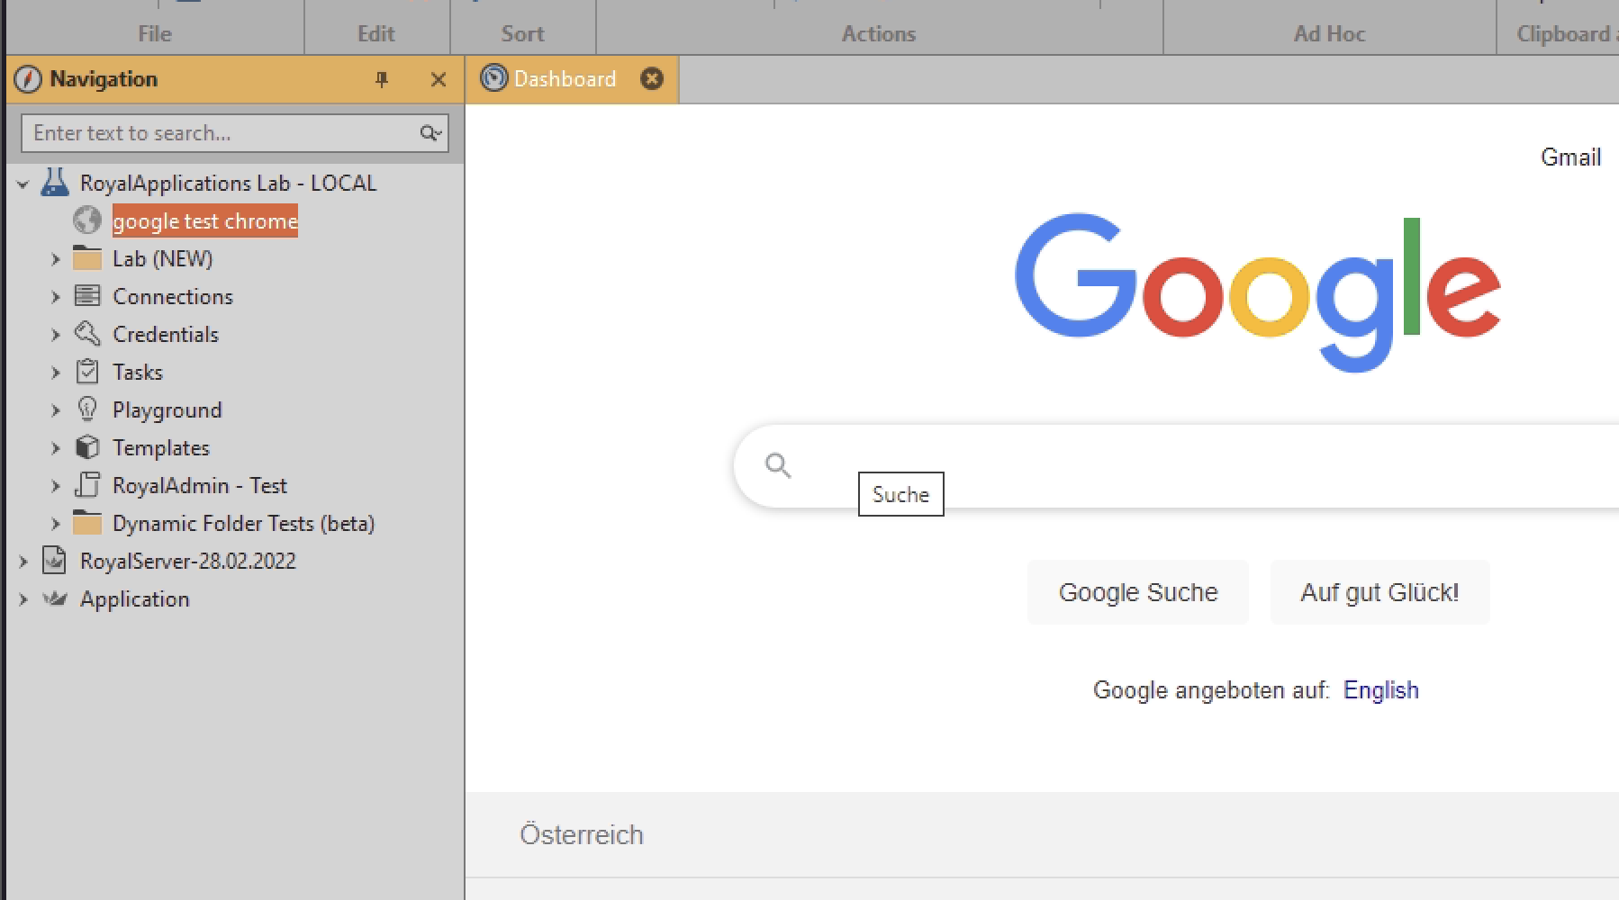The width and height of the screenshot is (1619, 900).
Task: Click the Google Suche button
Action: pos(1137,592)
